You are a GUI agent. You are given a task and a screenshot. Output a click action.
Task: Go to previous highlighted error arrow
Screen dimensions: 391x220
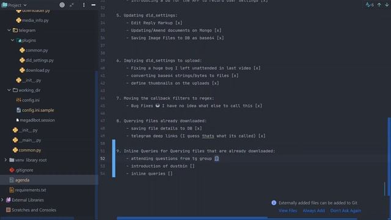(379, 5)
